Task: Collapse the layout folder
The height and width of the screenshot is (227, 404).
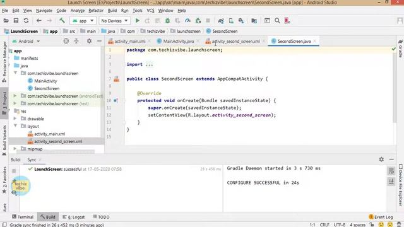Action: [x=15, y=126]
